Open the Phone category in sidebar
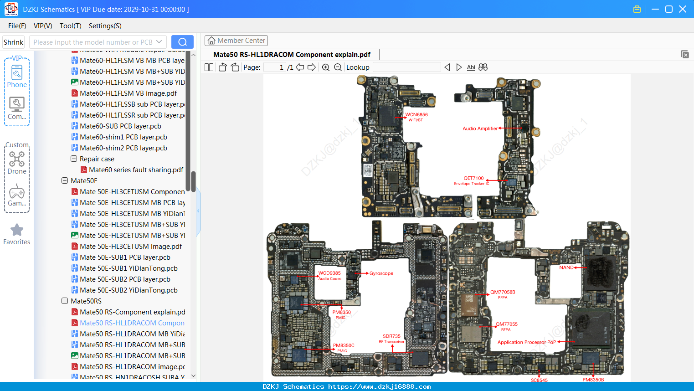Viewport: 694px width, 391px height. pyautogui.click(x=17, y=77)
